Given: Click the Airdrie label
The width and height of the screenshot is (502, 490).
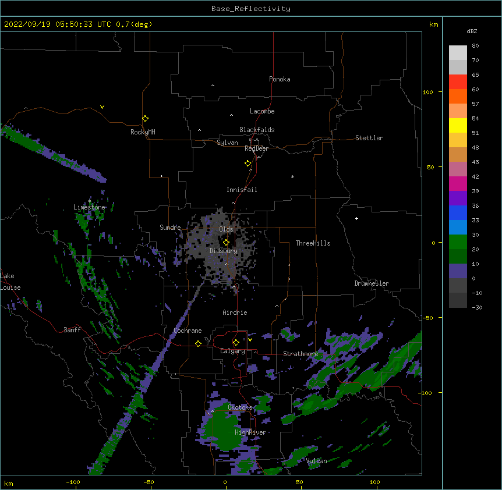Looking at the screenshot, I should (235, 313).
